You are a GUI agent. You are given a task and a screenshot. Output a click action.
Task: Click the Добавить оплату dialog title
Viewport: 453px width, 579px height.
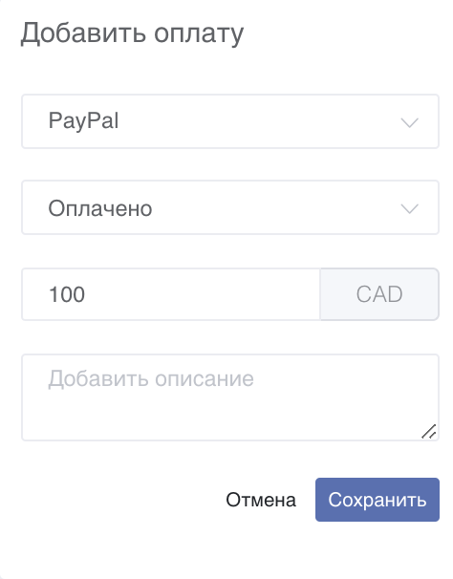(132, 33)
